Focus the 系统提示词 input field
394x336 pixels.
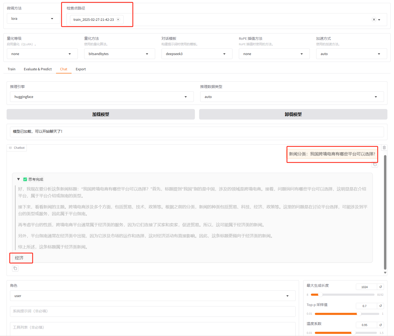click(153, 311)
